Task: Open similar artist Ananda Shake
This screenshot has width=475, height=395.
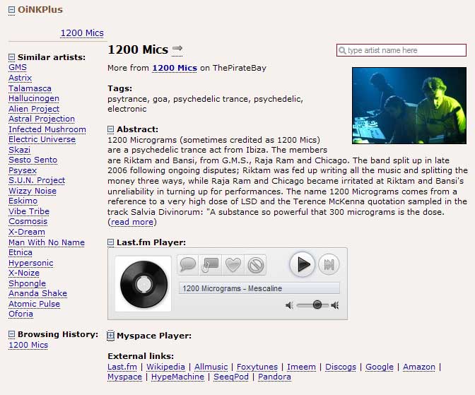Action: pos(38,293)
